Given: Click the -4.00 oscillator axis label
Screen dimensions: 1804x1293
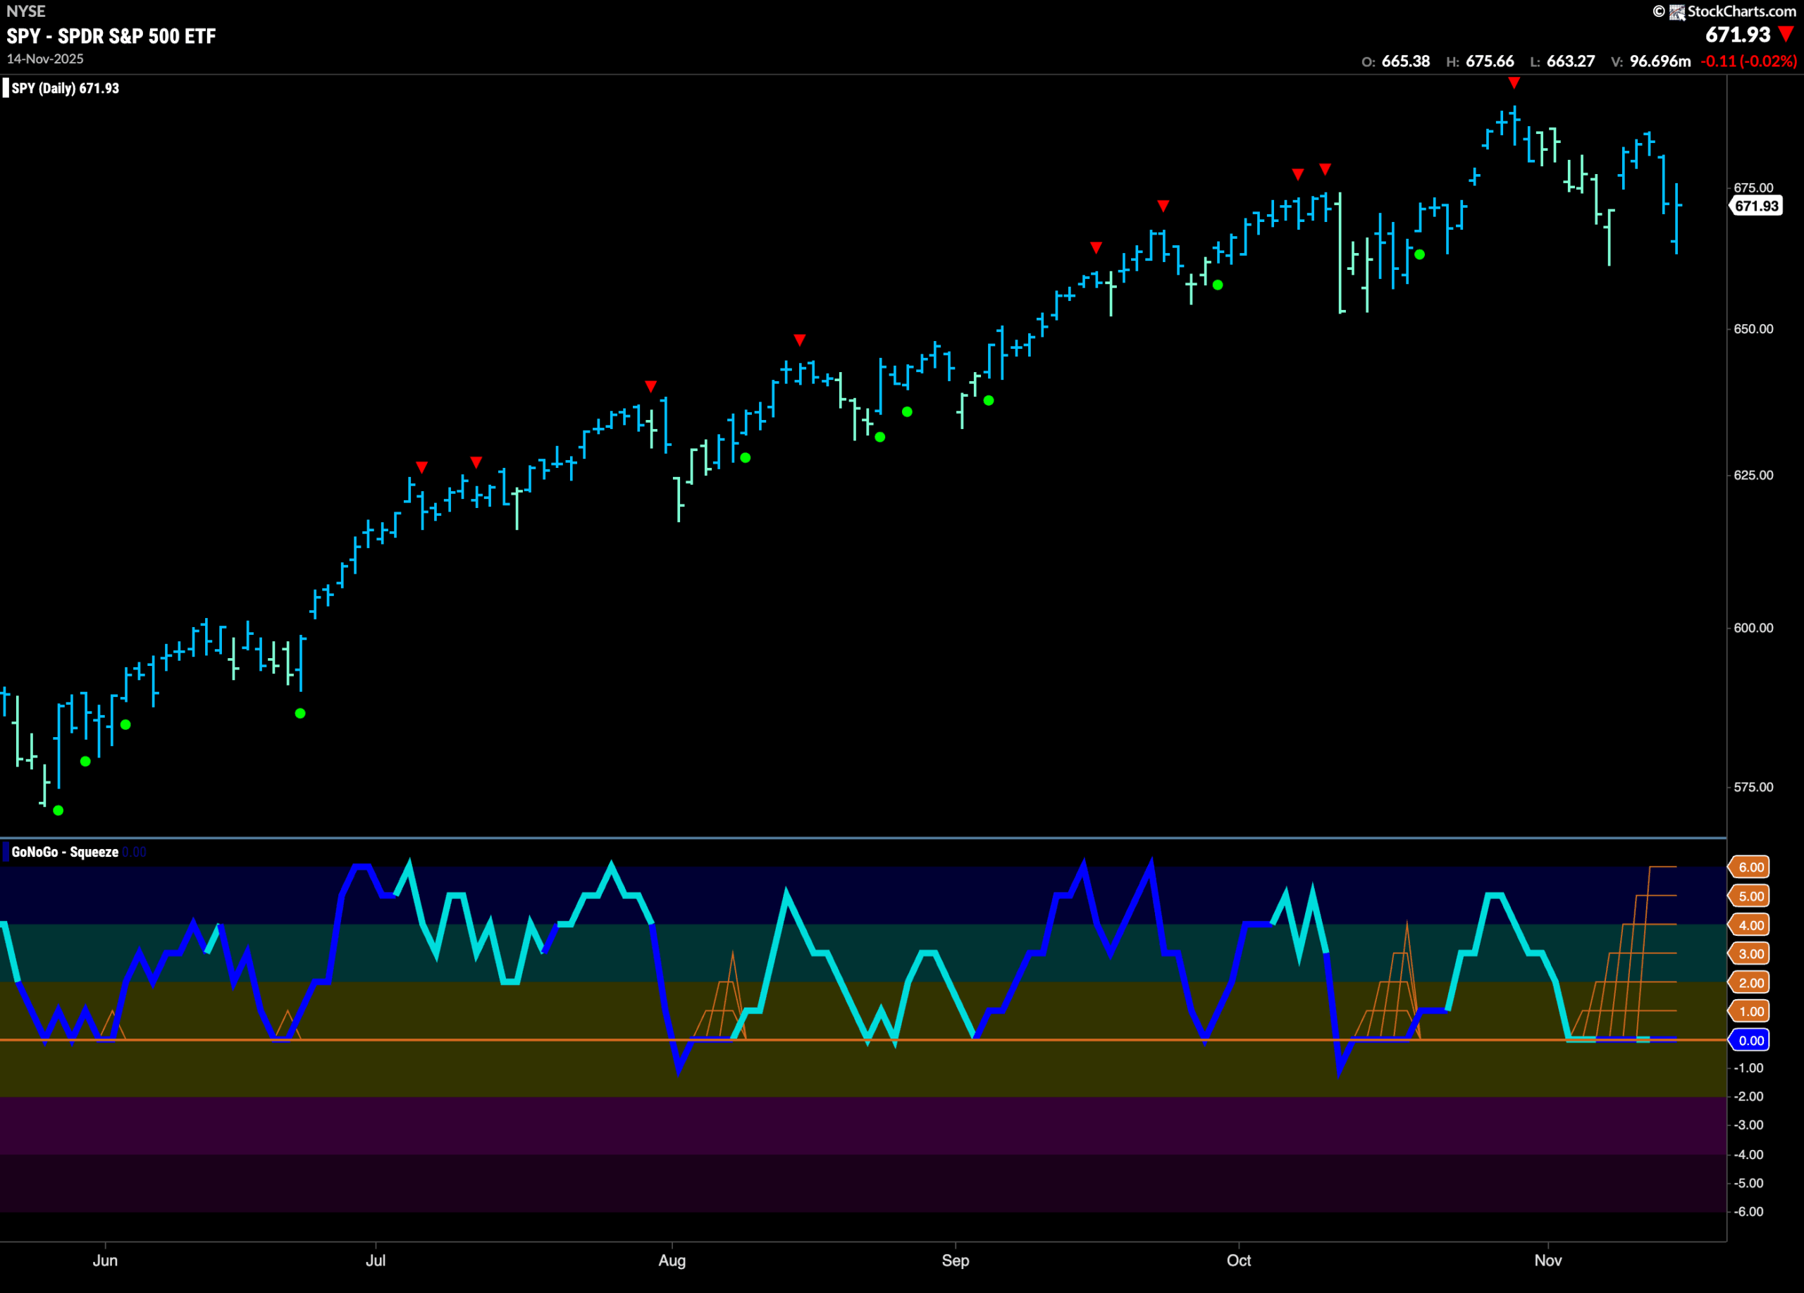Looking at the screenshot, I should coord(1749,1155).
